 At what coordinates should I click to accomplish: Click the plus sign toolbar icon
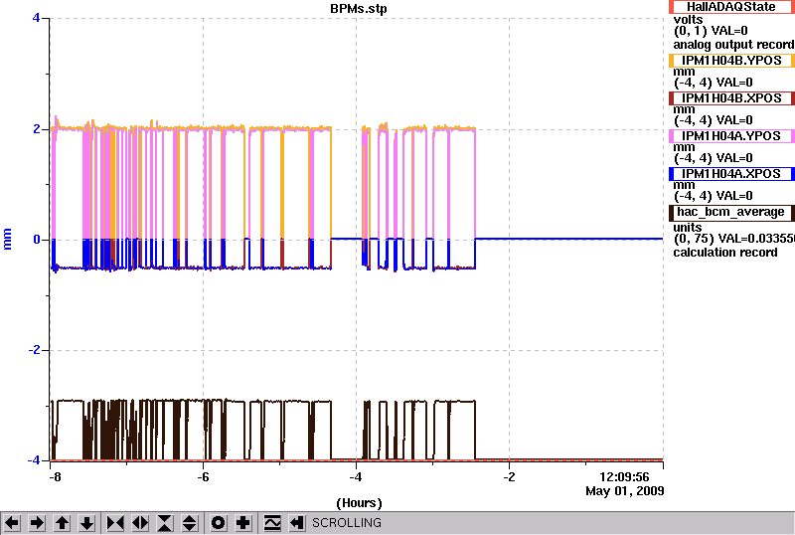click(243, 523)
